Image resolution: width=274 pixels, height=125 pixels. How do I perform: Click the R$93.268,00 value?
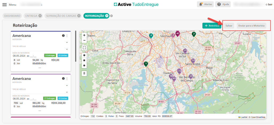tap(59, 103)
